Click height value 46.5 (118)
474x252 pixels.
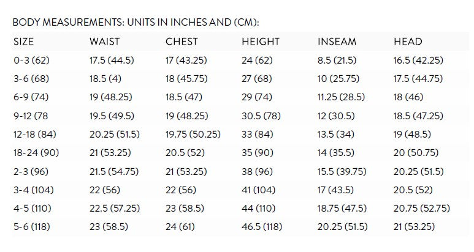click(x=262, y=227)
